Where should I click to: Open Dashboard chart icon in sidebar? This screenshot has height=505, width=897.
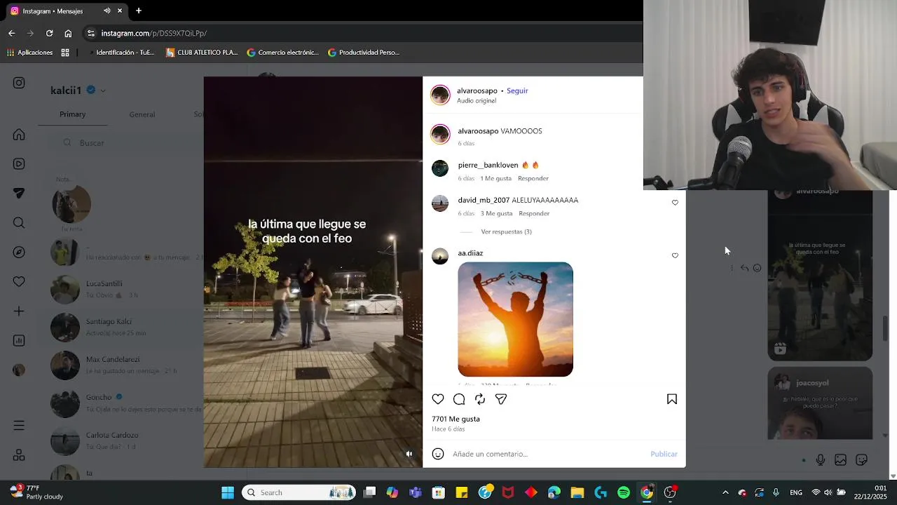pos(19,341)
